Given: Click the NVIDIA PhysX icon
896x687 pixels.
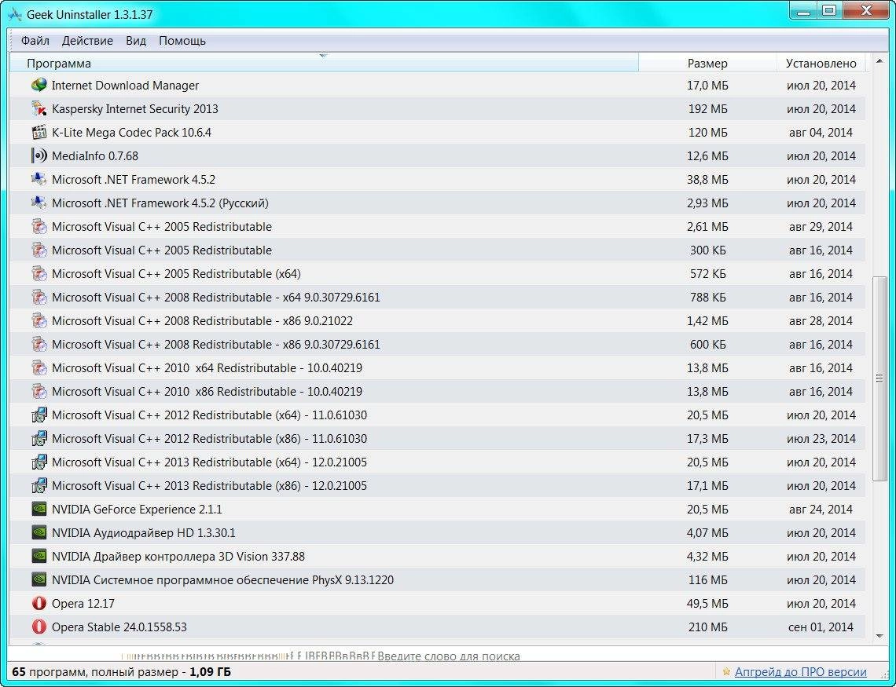Looking at the screenshot, I should 39,579.
